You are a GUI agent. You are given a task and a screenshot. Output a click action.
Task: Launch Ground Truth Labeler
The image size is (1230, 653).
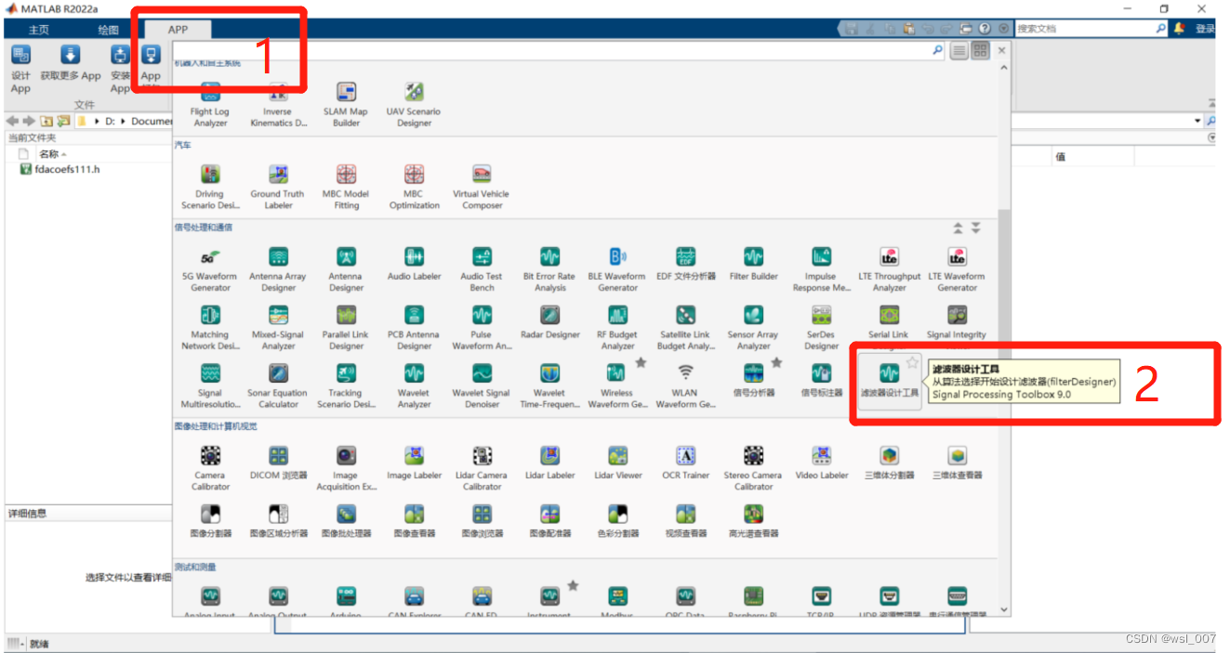(x=278, y=187)
